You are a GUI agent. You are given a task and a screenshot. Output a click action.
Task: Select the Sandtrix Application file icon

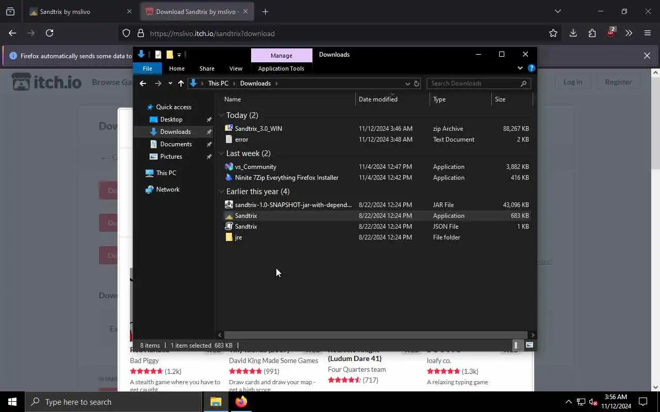click(x=229, y=215)
